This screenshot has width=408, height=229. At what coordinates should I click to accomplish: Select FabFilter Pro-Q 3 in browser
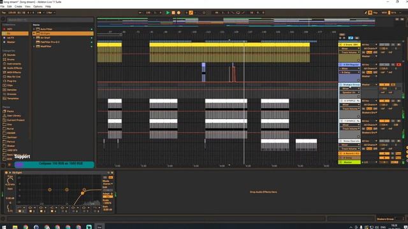coord(50,42)
